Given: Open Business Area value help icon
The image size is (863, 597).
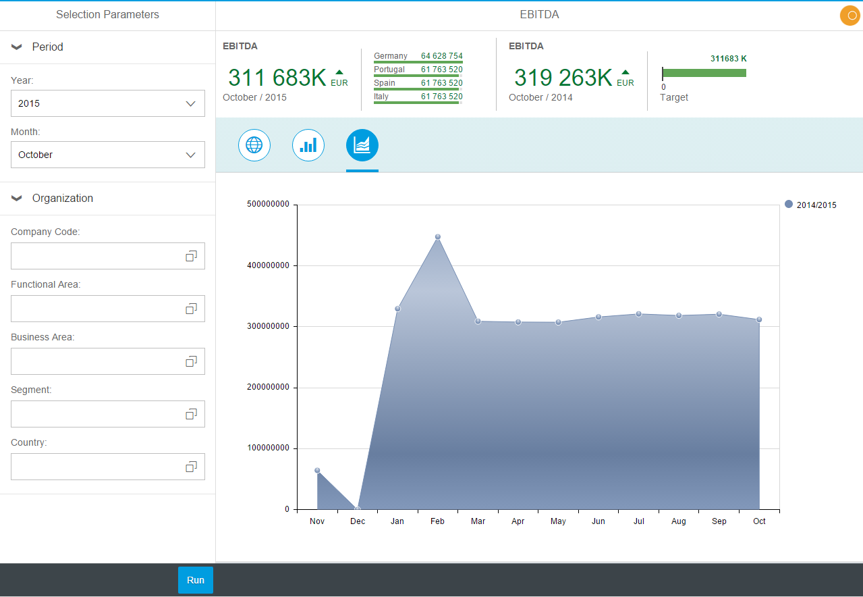Looking at the screenshot, I should tap(192, 361).
